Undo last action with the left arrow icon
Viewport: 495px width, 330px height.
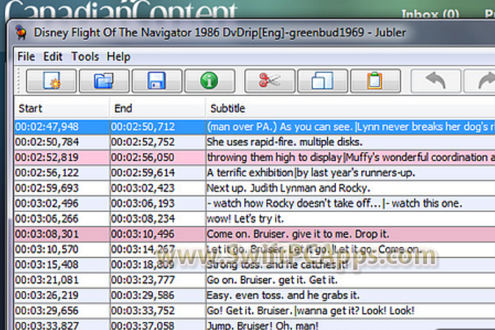[x=436, y=81]
